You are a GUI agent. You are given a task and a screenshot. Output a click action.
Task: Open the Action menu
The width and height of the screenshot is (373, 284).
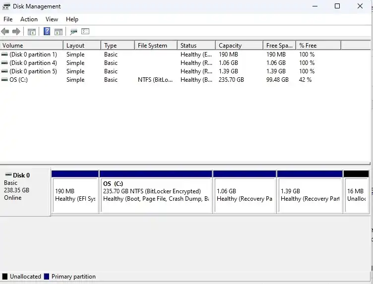[x=29, y=19]
